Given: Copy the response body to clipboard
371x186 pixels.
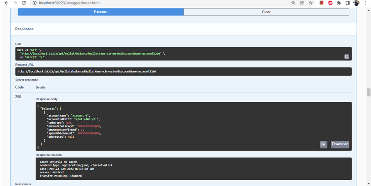Looking at the screenshot, I should tap(323, 144).
